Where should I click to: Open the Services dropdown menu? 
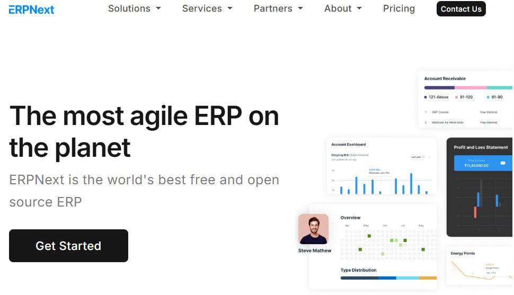click(x=207, y=8)
